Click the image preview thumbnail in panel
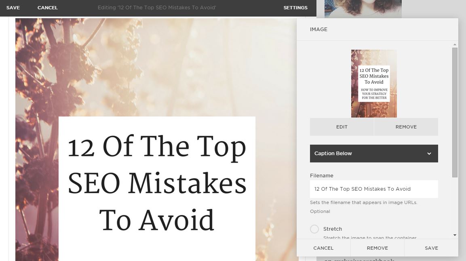Screen dimensions: 466x261 (374, 84)
